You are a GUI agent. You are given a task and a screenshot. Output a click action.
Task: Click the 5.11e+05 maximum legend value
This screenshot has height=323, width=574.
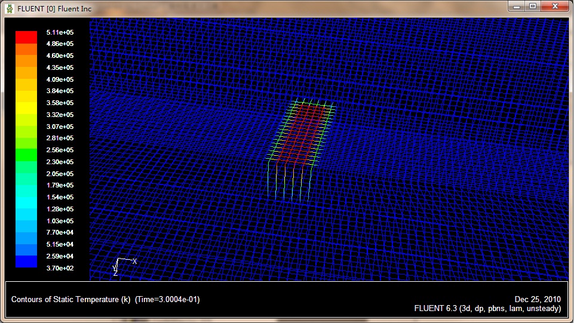point(60,32)
